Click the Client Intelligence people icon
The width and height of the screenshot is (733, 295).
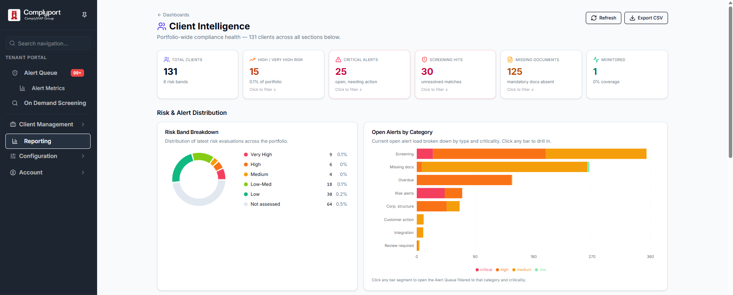click(x=162, y=26)
